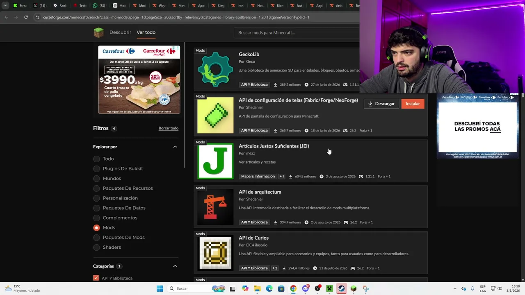Switch to the WhatsApp (83) browser tab
This screenshot has width=525, height=295.
coord(99,6)
